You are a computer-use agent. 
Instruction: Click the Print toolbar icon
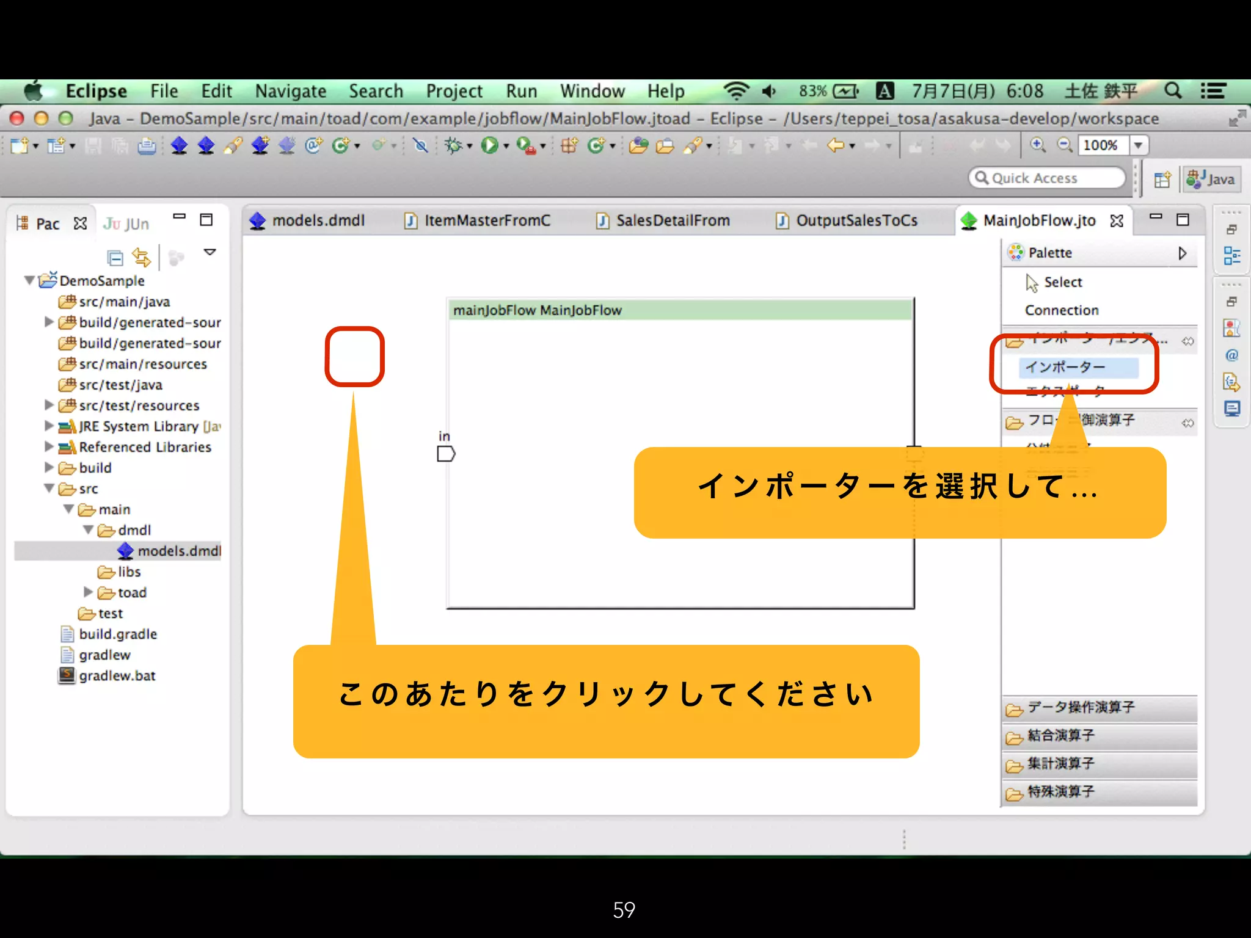147,146
